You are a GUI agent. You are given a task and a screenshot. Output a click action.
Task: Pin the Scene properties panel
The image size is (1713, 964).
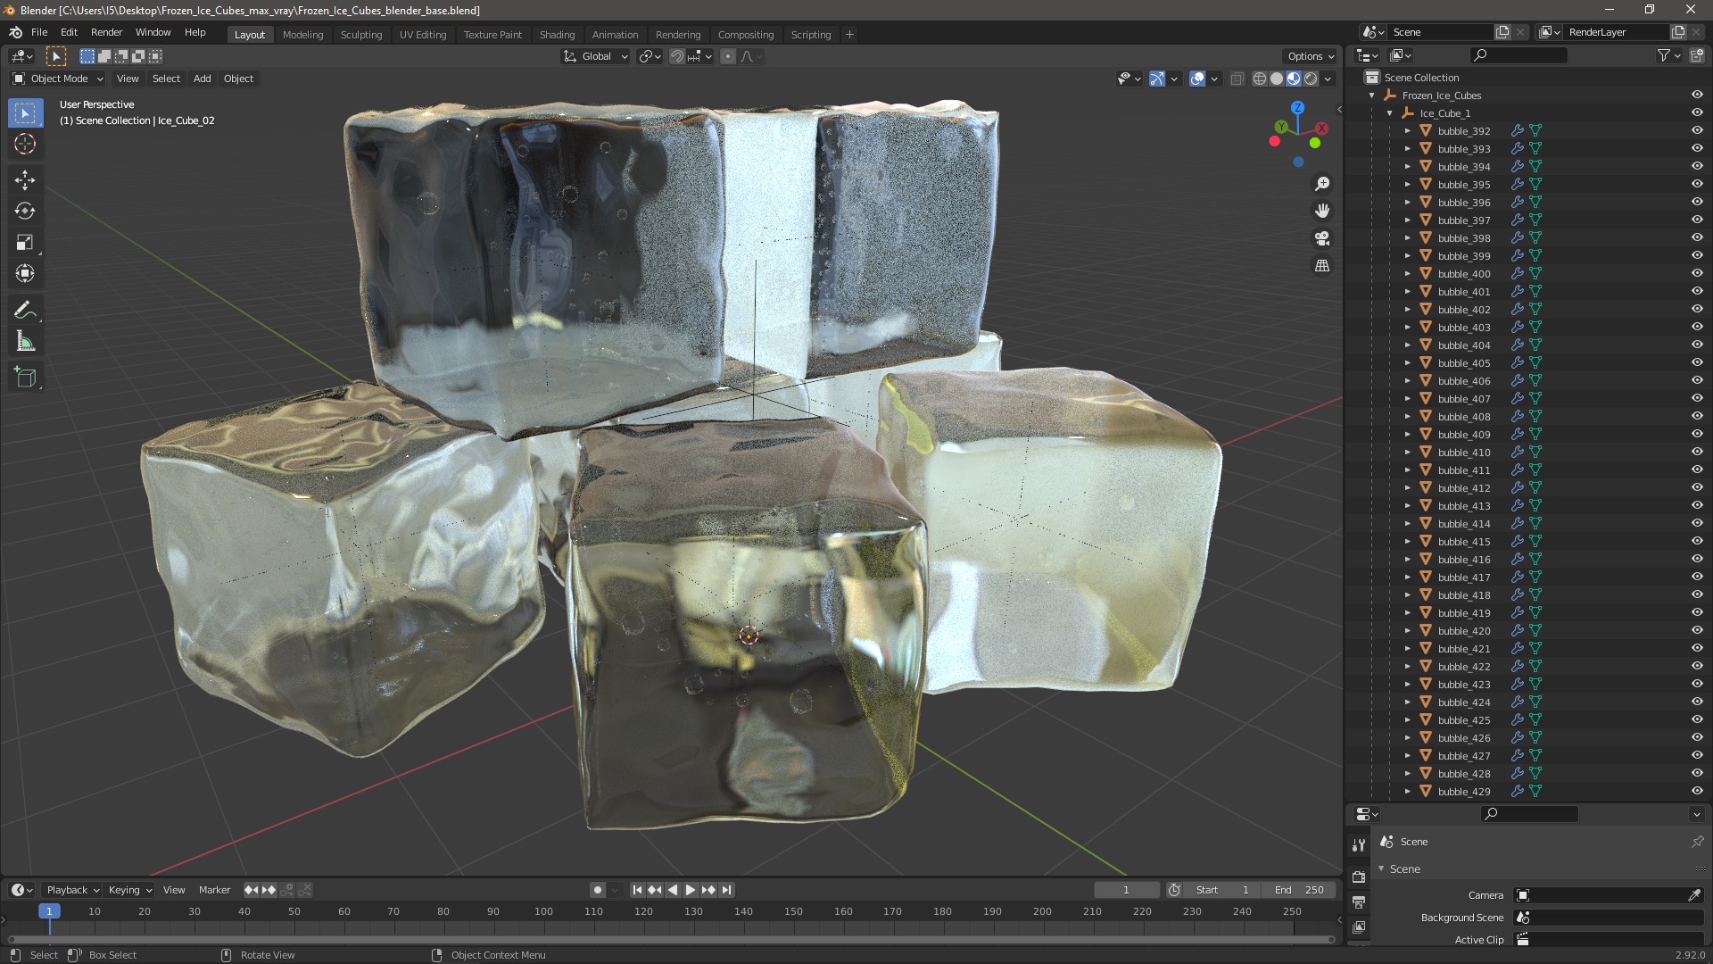pos(1697,842)
